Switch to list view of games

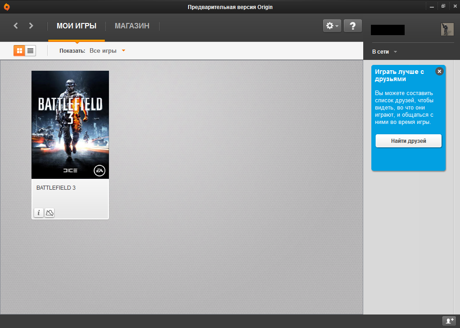30,51
